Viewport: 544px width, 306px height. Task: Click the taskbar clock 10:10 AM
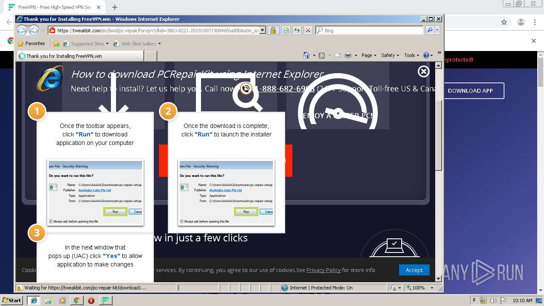[522, 300]
